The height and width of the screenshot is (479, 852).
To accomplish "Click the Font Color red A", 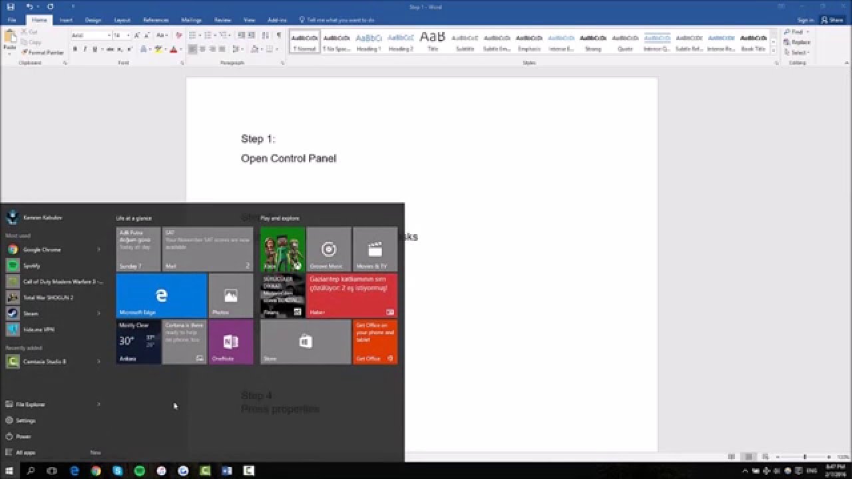I will point(173,49).
